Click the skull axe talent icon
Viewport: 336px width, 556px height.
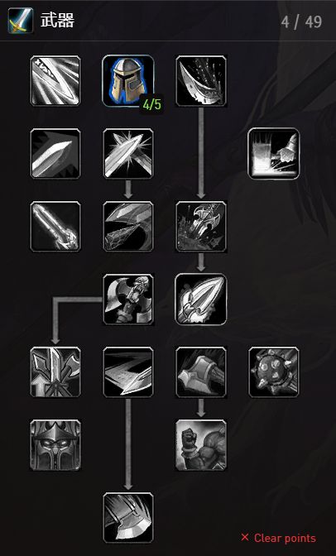coord(128,300)
